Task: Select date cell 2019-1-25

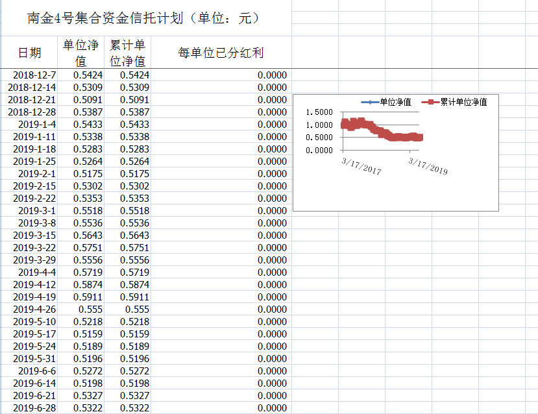Action: click(x=29, y=161)
